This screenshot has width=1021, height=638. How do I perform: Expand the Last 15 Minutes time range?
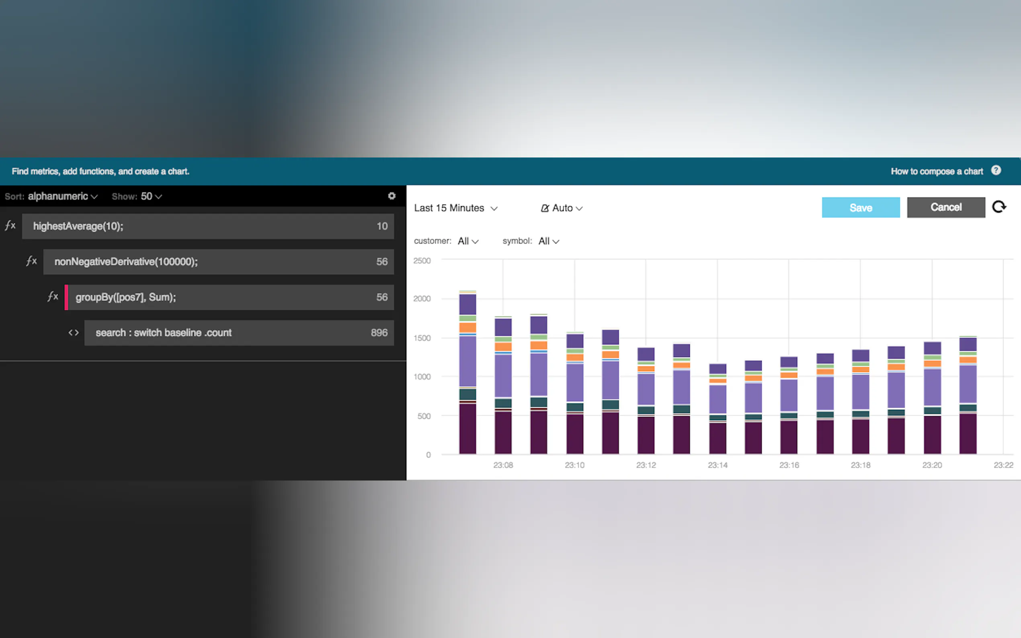coord(455,208)
